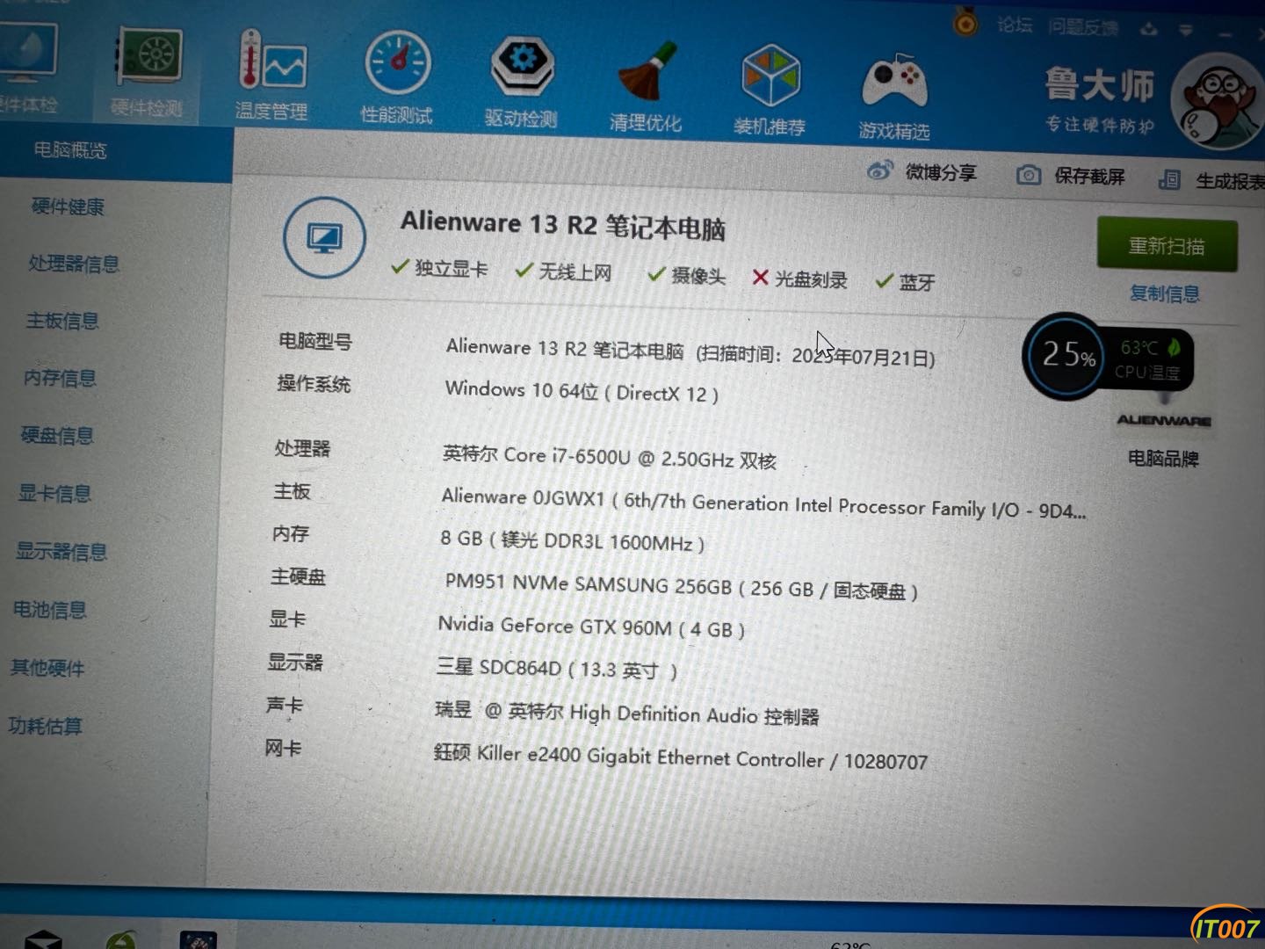Launch the 性能测试 performance benchmark
Screen dimensions: 1265x949
[397, 78]
